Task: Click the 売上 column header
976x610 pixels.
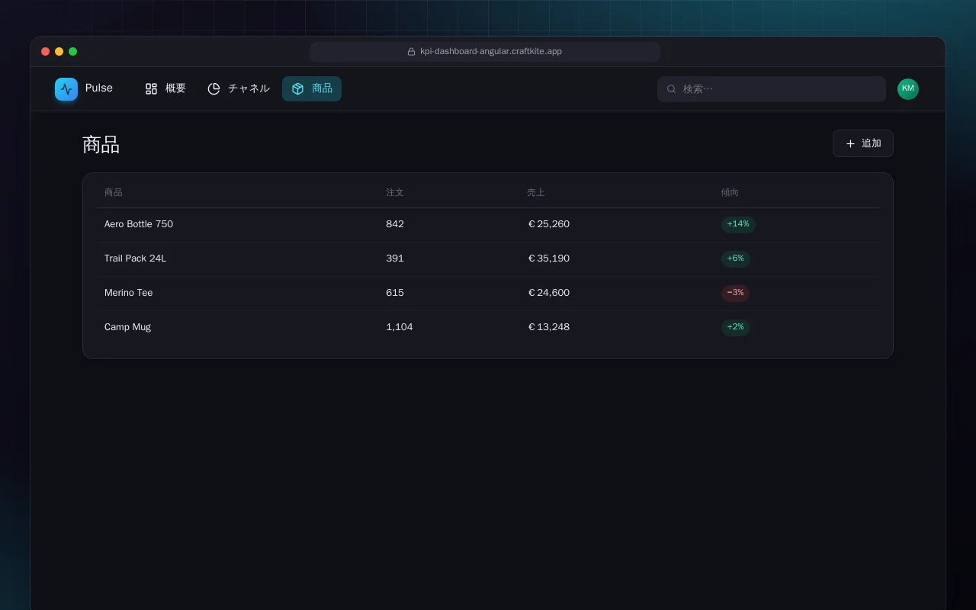Action: (x=536, y=192)
